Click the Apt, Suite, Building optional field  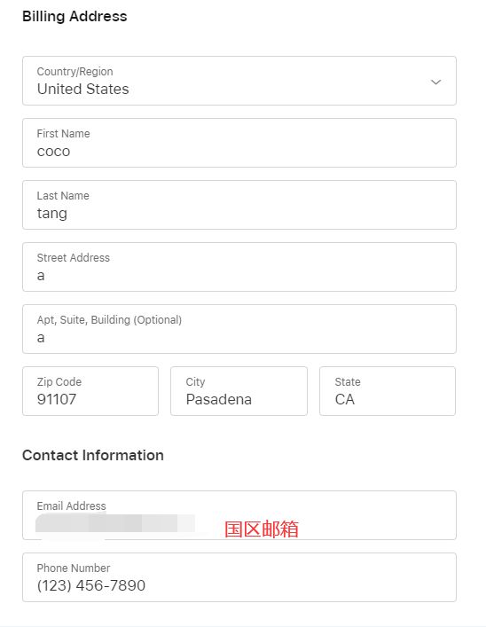click(239, 329)
